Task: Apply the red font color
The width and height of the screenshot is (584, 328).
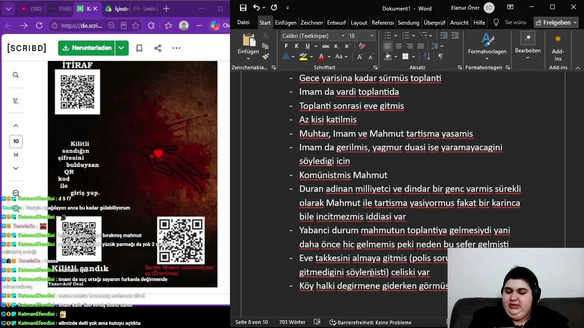Action: pos(321,57)
